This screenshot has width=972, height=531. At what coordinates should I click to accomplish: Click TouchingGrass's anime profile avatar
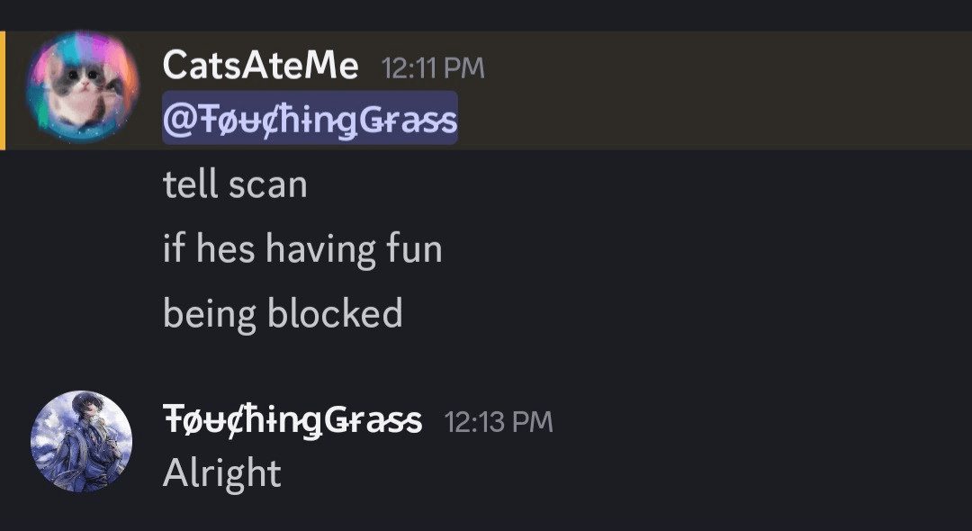(82, 441)
